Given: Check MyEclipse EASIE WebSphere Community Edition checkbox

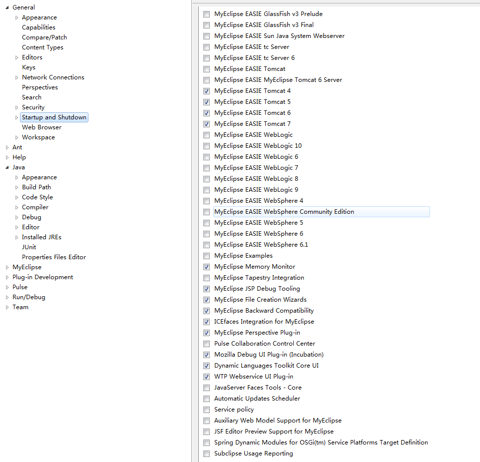Looking at the screenshot, I should (207, 212).
